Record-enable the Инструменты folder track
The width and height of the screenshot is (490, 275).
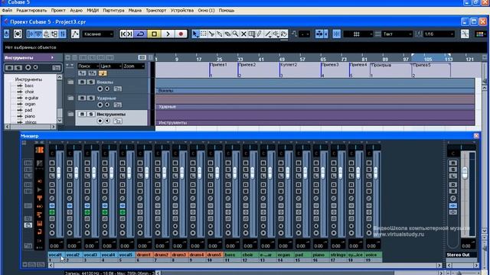tap(100, 121)
